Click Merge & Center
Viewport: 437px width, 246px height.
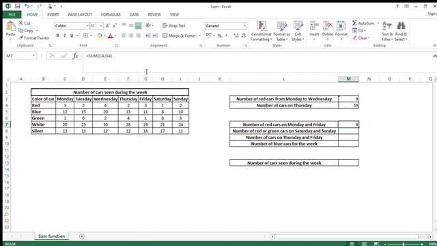point(179,36)
